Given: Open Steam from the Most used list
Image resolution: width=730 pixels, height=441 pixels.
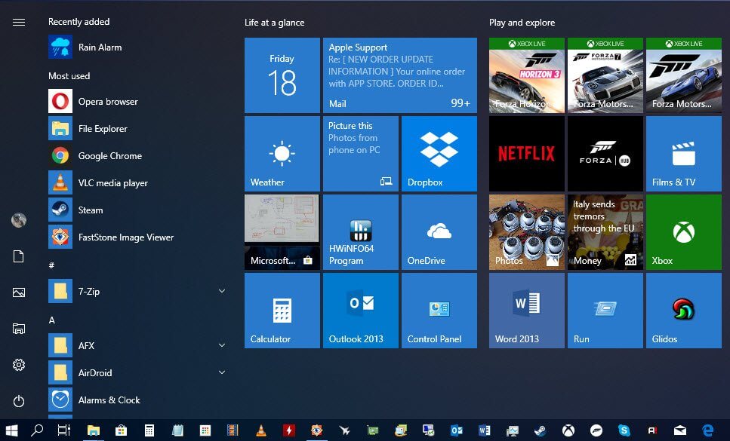Looking at the screenshot, I should [91, 210].
